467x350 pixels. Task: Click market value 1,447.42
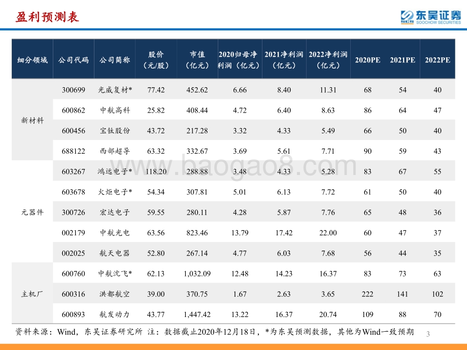(197, 314)
